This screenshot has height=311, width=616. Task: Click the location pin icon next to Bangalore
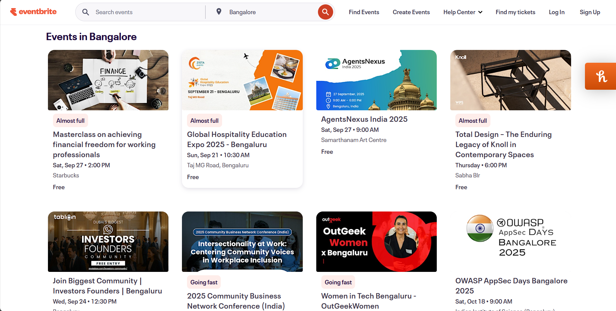(x=219, y=11)
